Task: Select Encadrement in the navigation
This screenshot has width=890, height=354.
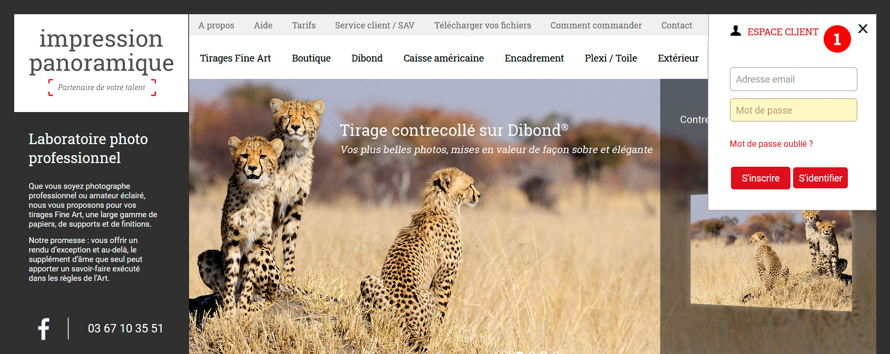Action: [x=534, y=58]
